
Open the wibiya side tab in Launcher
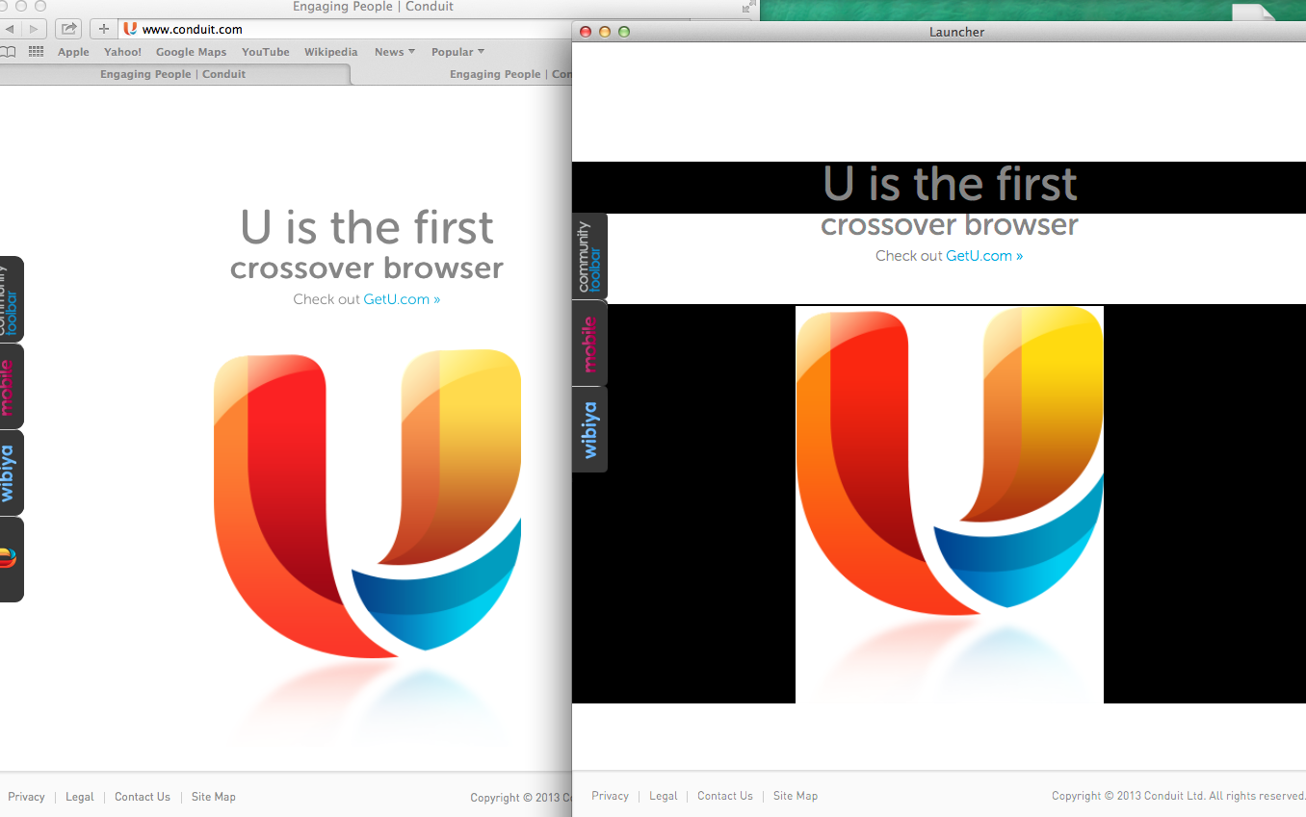pos(589,430)
